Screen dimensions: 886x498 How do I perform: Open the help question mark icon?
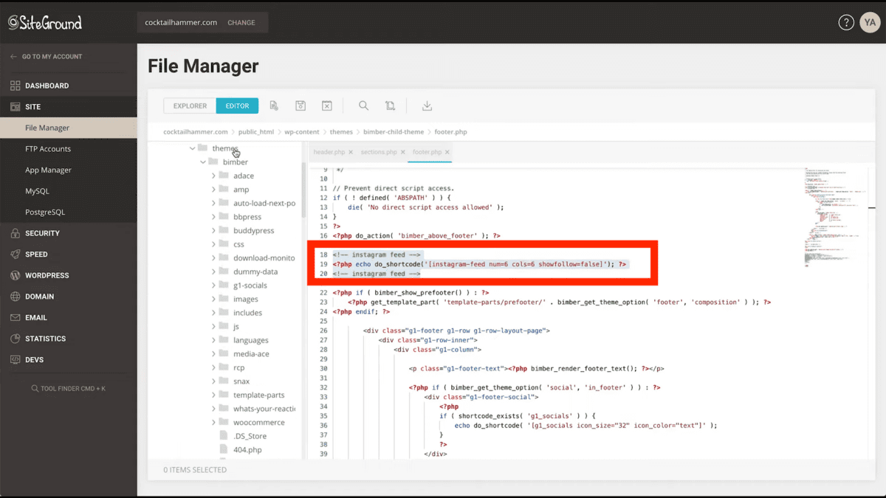point(846,23)
